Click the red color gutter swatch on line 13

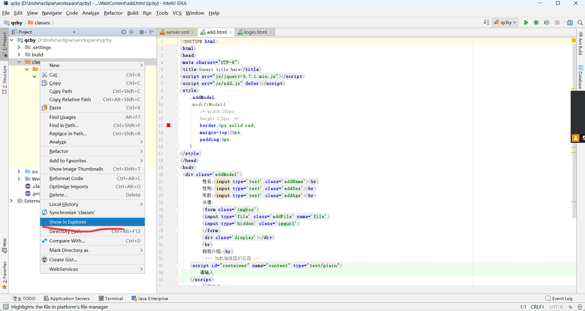pos(168,125)
